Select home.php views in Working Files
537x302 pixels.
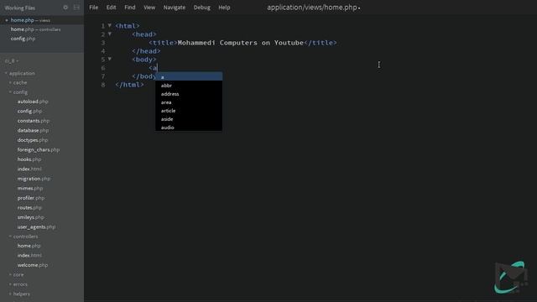[x=42, y=20]
